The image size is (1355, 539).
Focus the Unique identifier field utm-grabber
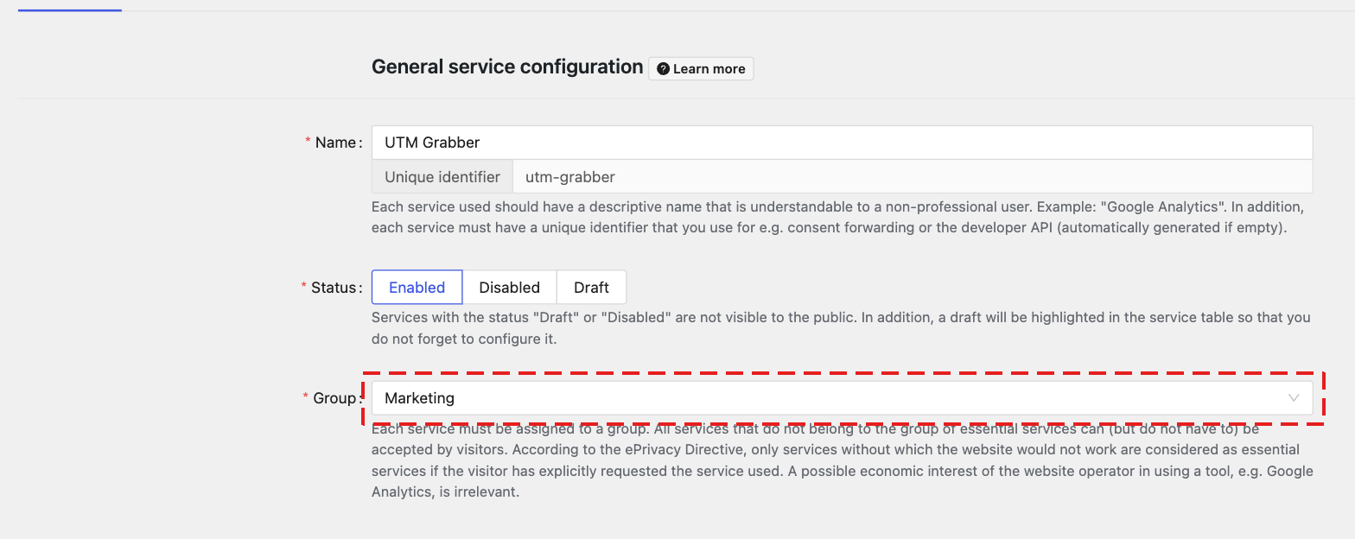point(913,177)
